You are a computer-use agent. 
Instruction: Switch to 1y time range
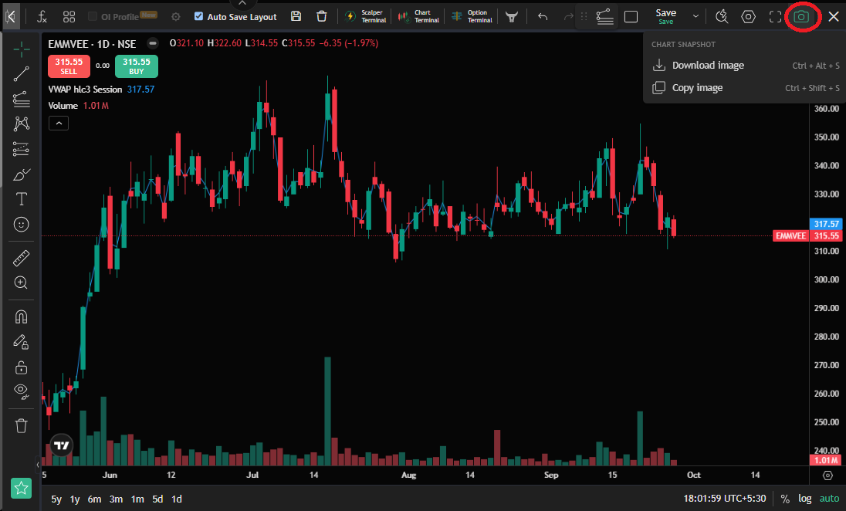tap(75, 499)
